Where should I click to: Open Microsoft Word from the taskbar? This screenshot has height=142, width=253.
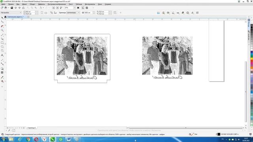coord(68,139)
